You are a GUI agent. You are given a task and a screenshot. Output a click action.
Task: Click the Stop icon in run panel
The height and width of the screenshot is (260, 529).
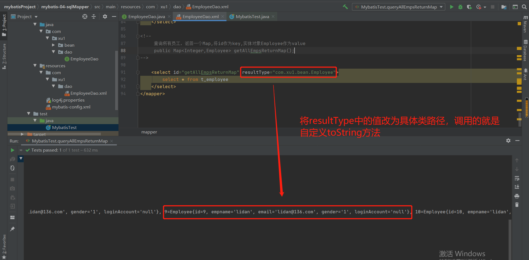click(12, 180)
